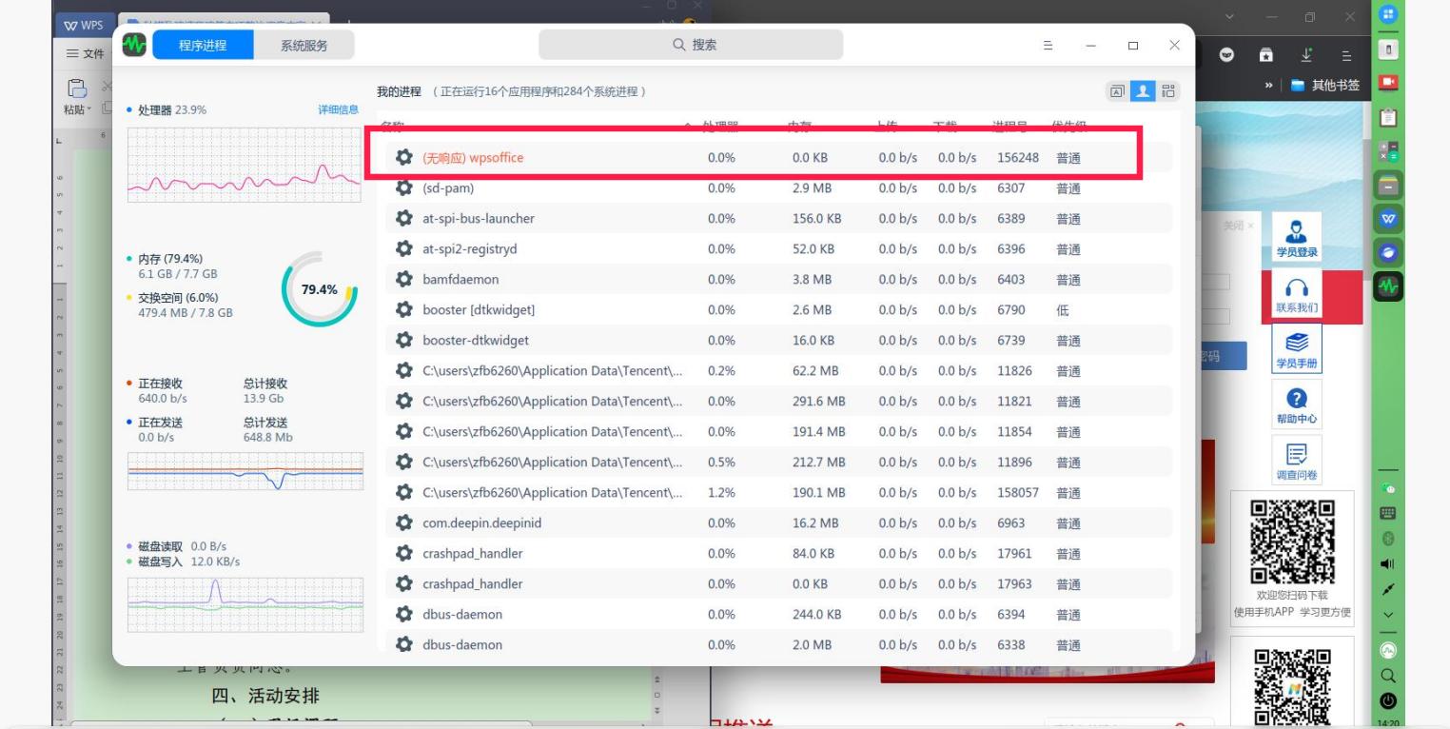Viewport: 1450px width, 729px height.
Task: Click the System Monitor dock icon
Action: pos(1387,286)
